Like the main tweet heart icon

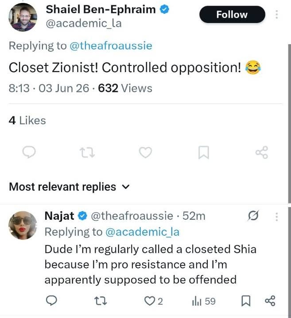tap(145, 152)
